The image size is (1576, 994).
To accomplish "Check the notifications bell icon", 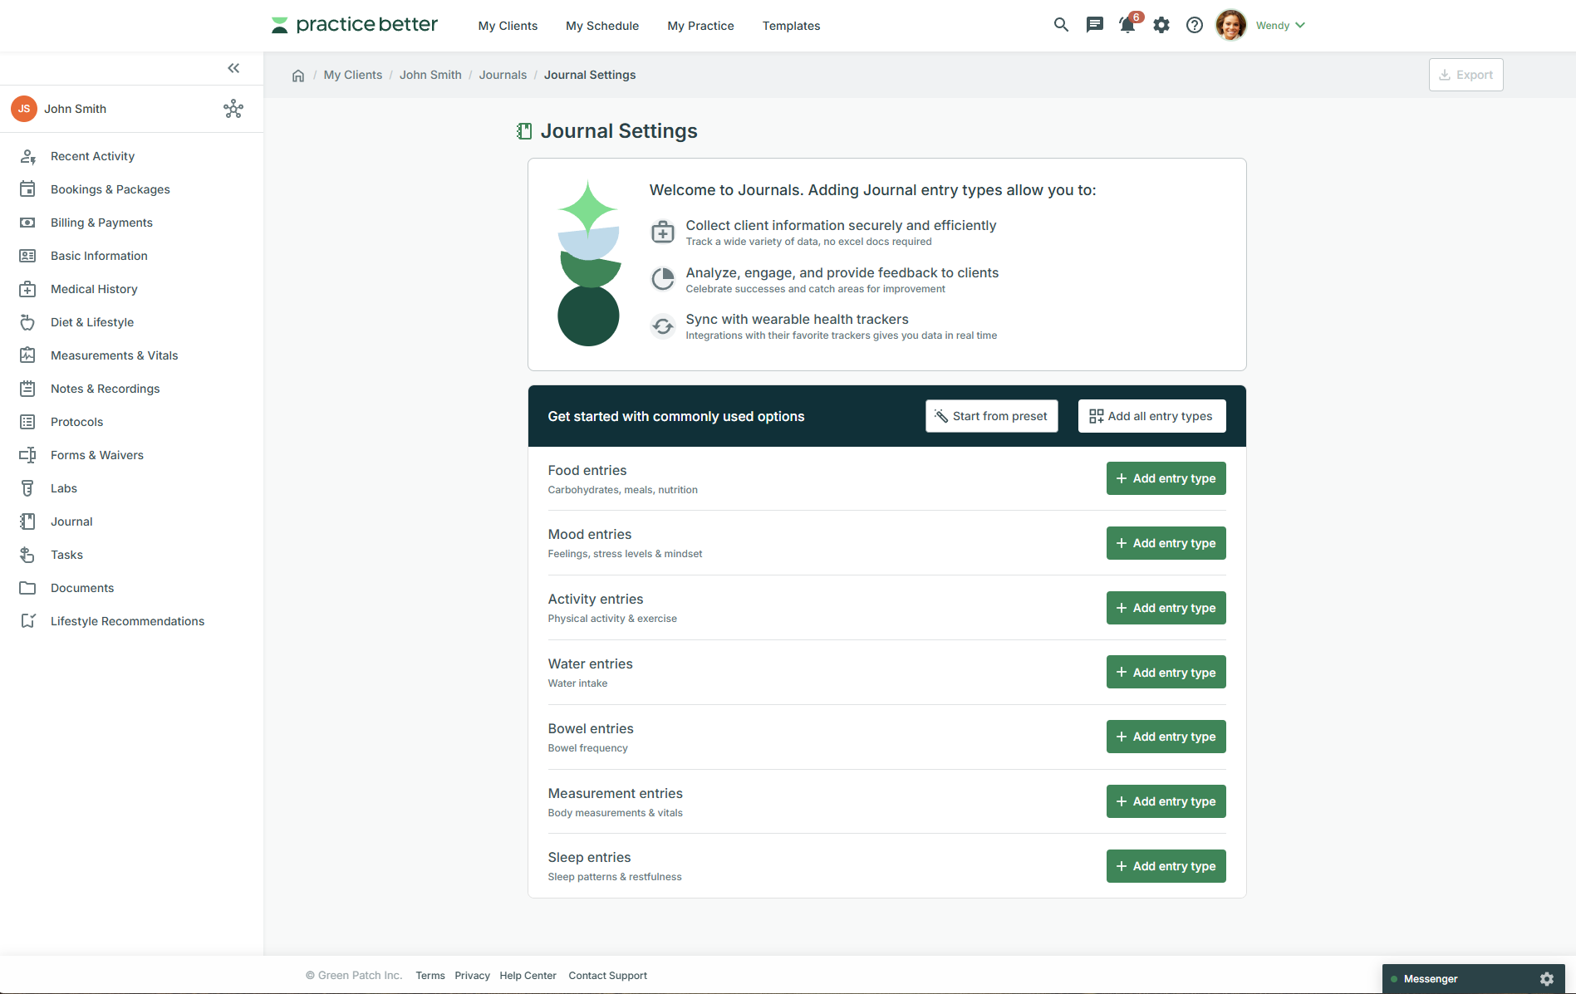I will 1127,25.
